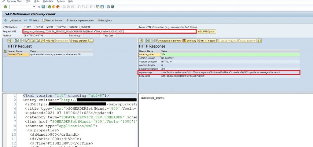Viewport: 313px width, 147px height.
Task: Click inside the Request URI input field
Action: [x=109, y=31]
